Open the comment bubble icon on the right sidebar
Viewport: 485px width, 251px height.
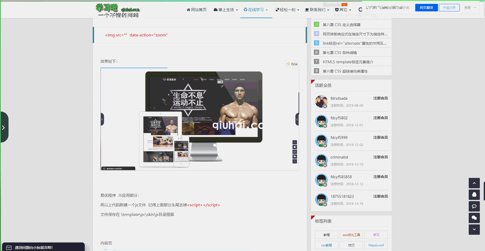coord(474,206)
